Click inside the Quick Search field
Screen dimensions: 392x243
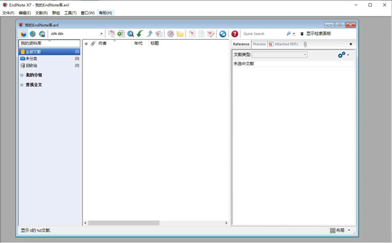click(x=264, y=34)
